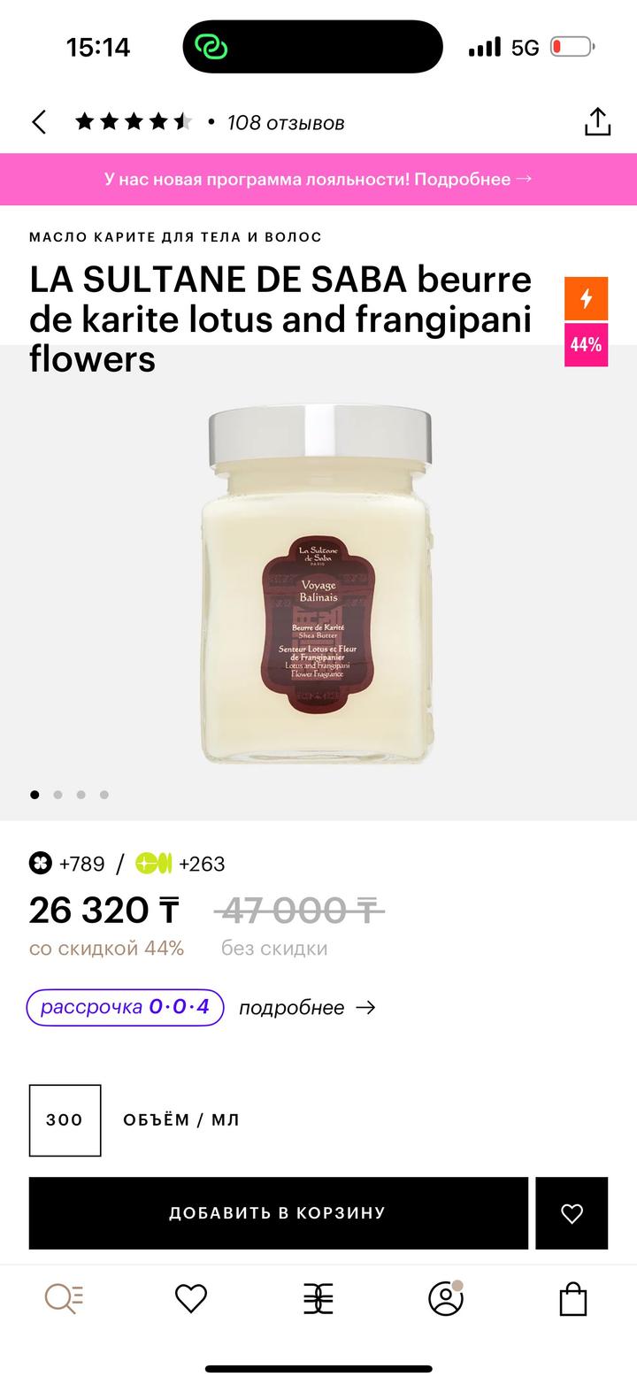
Task: Select the 300 ml volume option
Action: 65,1120
